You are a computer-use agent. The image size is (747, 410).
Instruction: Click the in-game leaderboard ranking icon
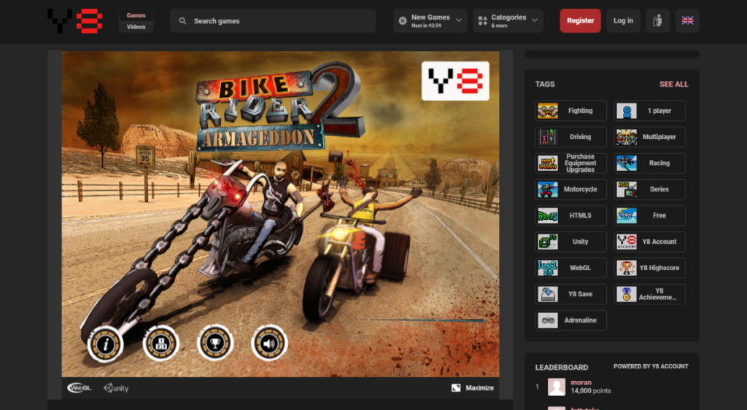pos(160,342)
